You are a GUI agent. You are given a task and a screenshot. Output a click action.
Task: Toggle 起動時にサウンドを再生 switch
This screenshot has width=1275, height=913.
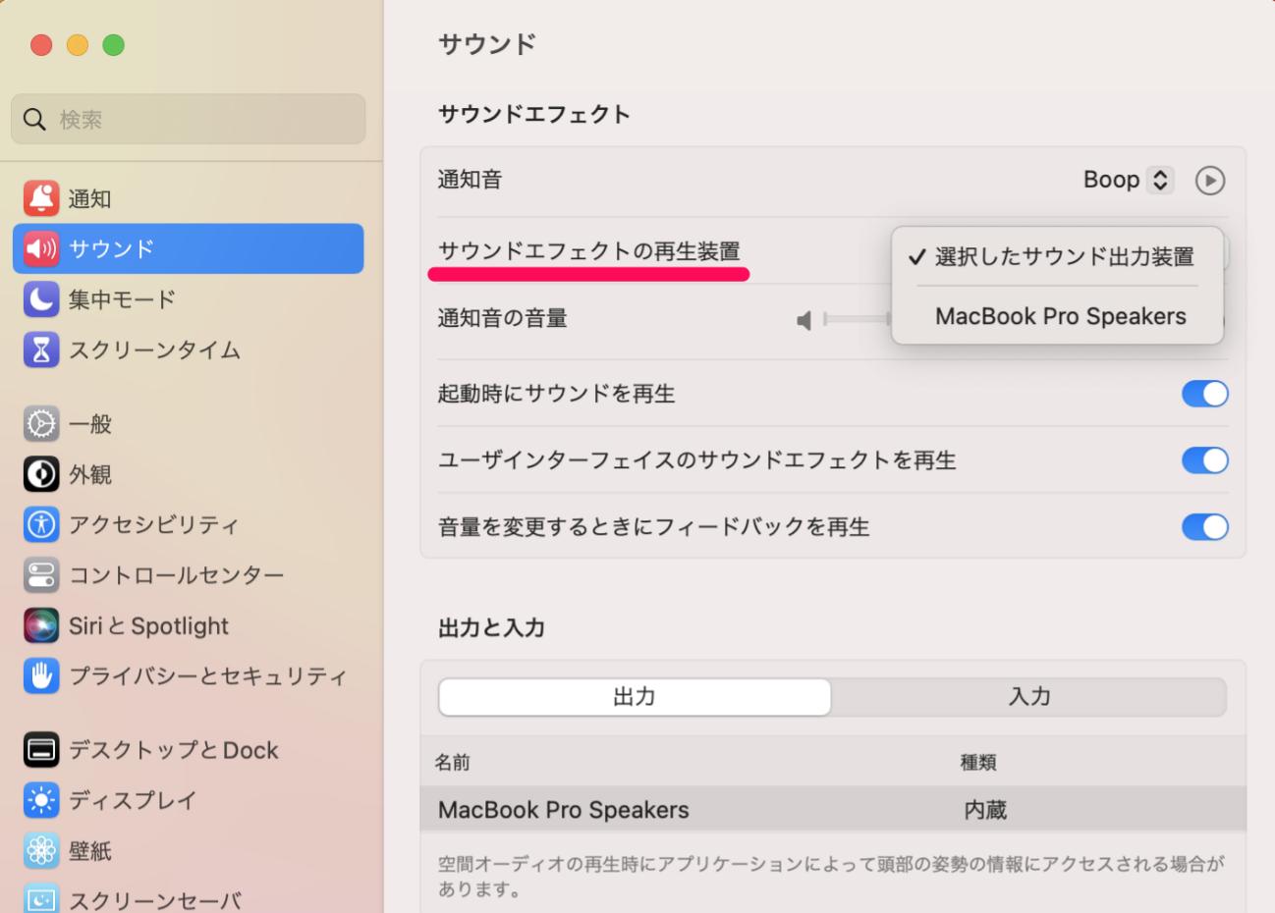tap(1204, 394)
